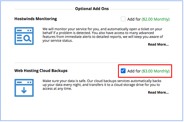Screen dimensions: 184x122
Task: Click the Hostwinds Monitoring browser-search icon
Action: [x=24, y=36]
